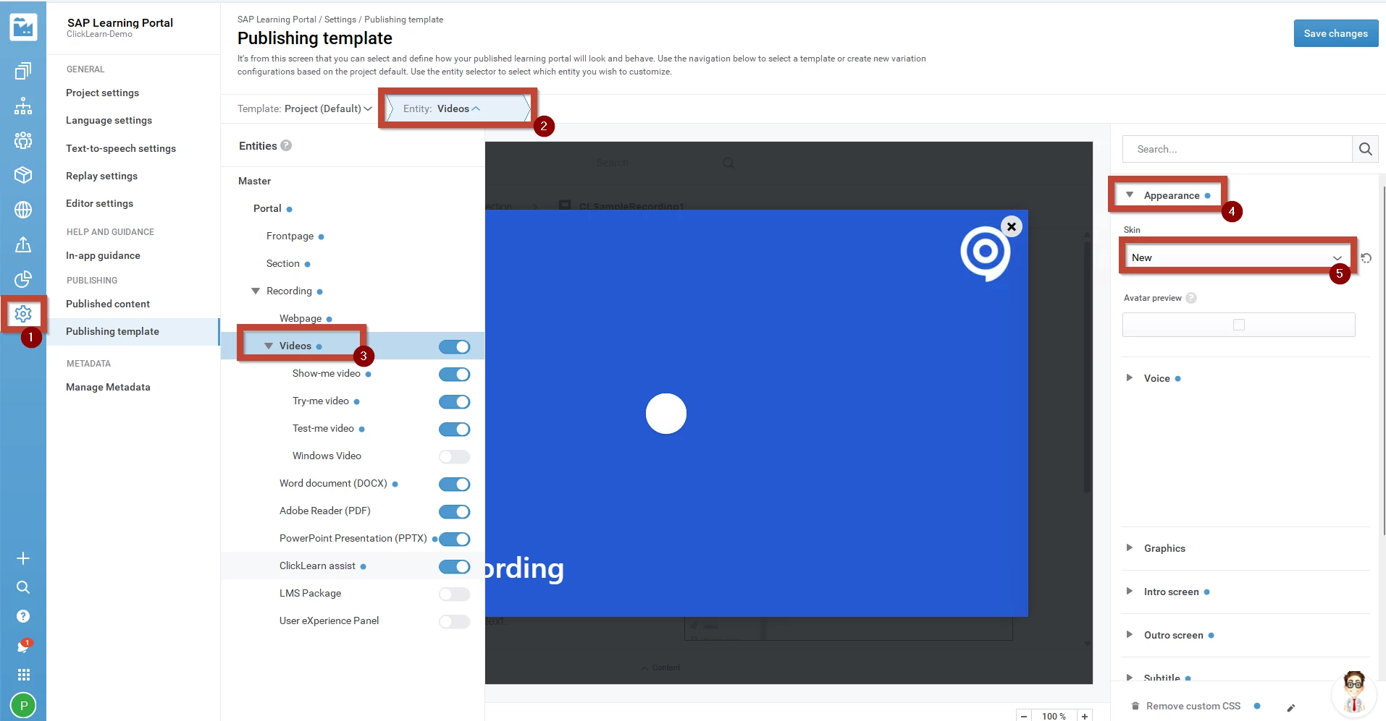Open the Template: Project (Default) dropdown

[305, 108]
